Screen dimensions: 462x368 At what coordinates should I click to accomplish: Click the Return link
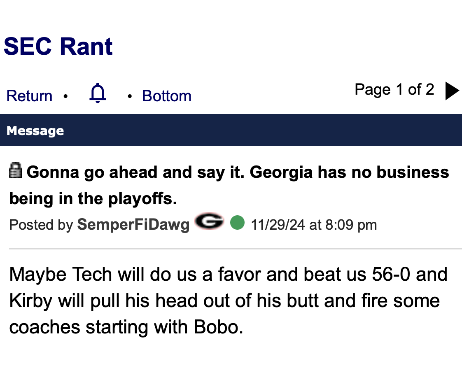pyautogui.click(x=29, y=96)
